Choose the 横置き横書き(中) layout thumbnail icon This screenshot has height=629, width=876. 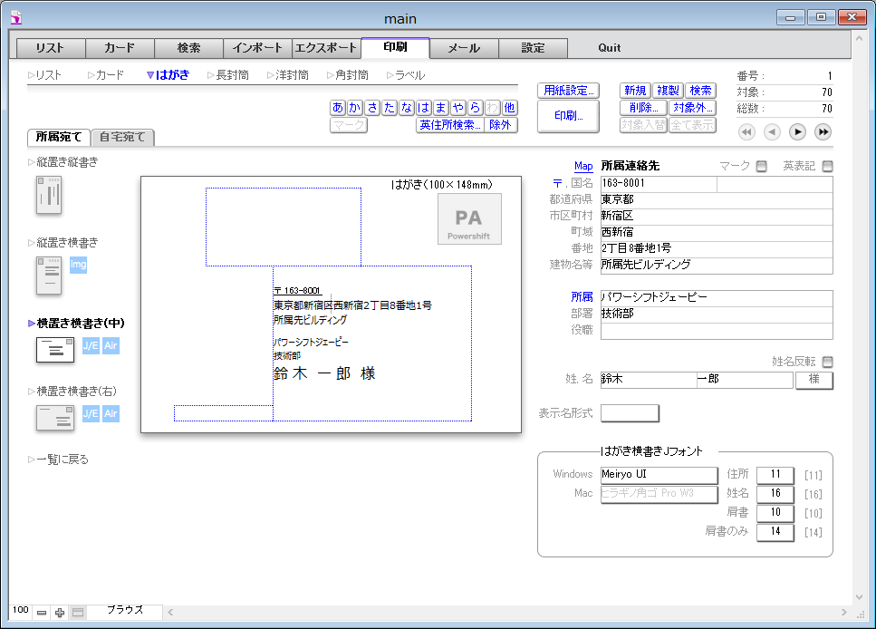[54, 349]
